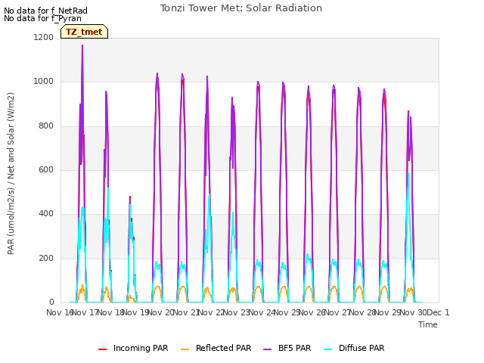Click the 0 y-axis tick label
Screen dimensions: 484x363
[51, 302]
